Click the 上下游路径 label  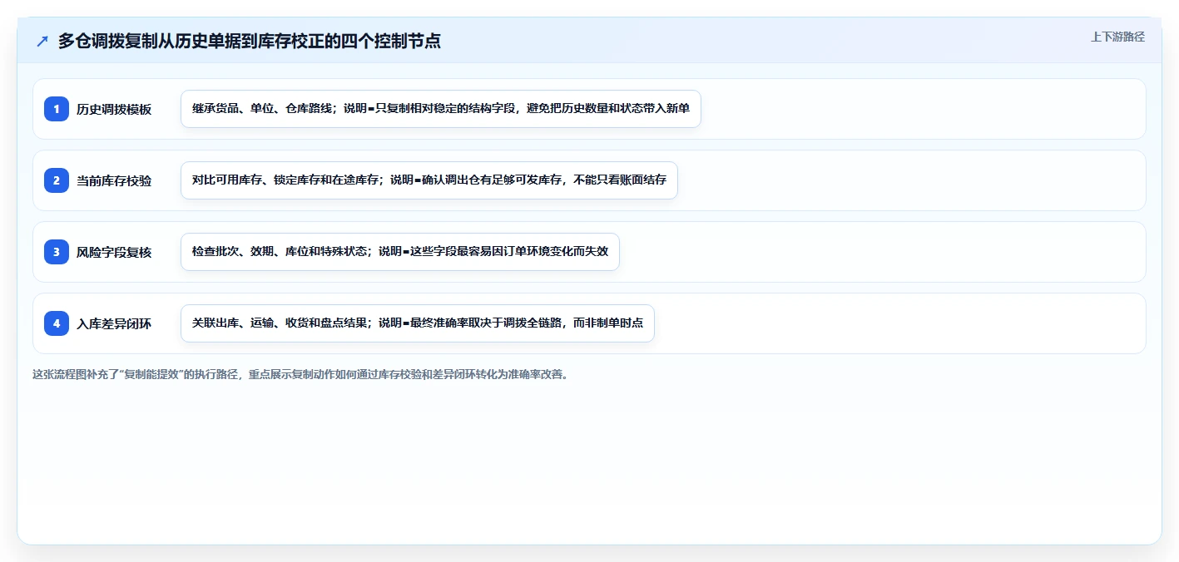[1117, 37]
